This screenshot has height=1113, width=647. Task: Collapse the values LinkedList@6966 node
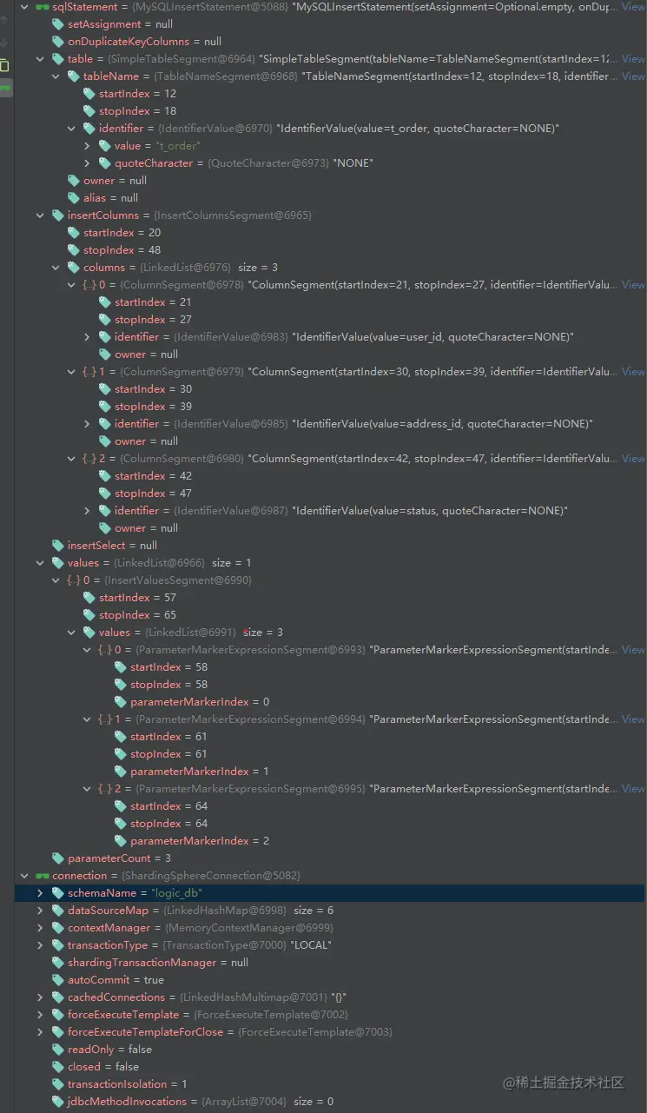pyautogui.click(x=40, y=563)
